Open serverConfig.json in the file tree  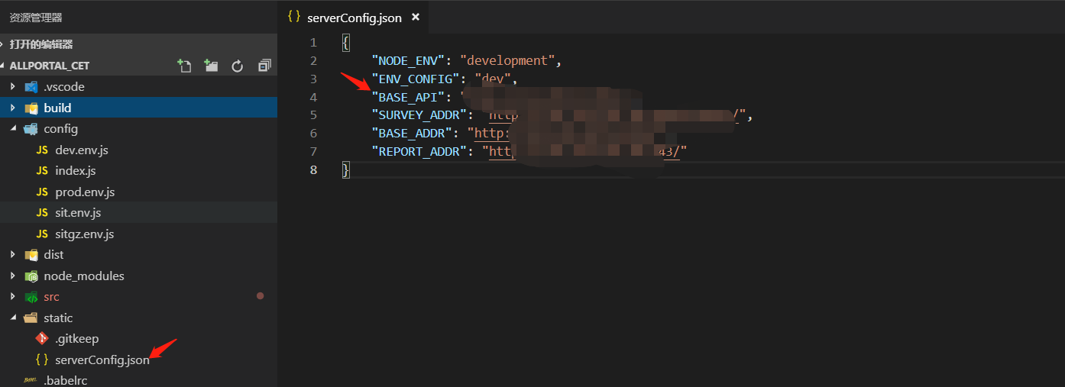tap(102, 360)
